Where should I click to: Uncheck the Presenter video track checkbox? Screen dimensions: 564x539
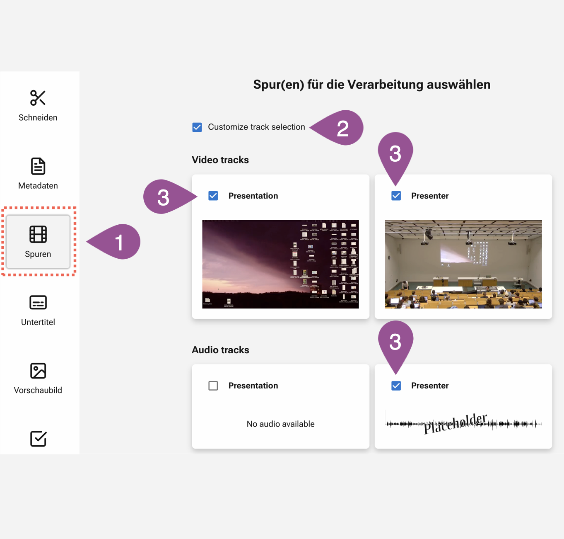[396, 196]
